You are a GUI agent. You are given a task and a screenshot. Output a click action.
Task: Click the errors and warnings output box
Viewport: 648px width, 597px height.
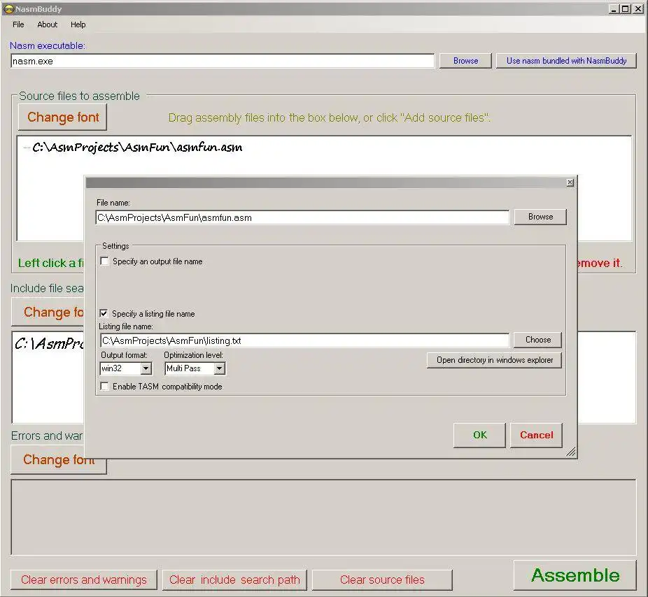(x=323, y=517)
